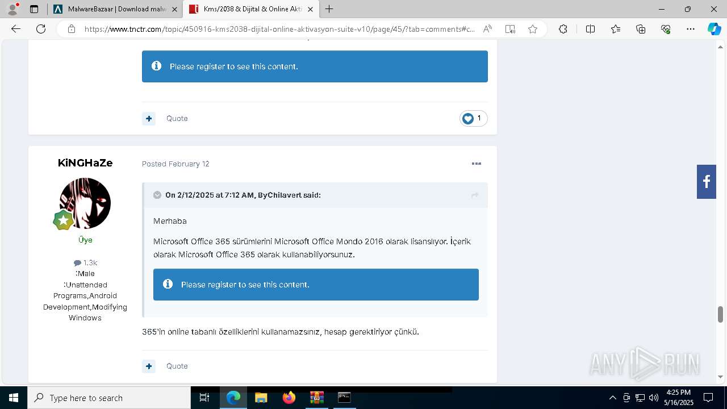Viewport: 727px width, 409px height.
Task: Open Microsoft Edge from the taskbar
Action: tap(233, 398)
